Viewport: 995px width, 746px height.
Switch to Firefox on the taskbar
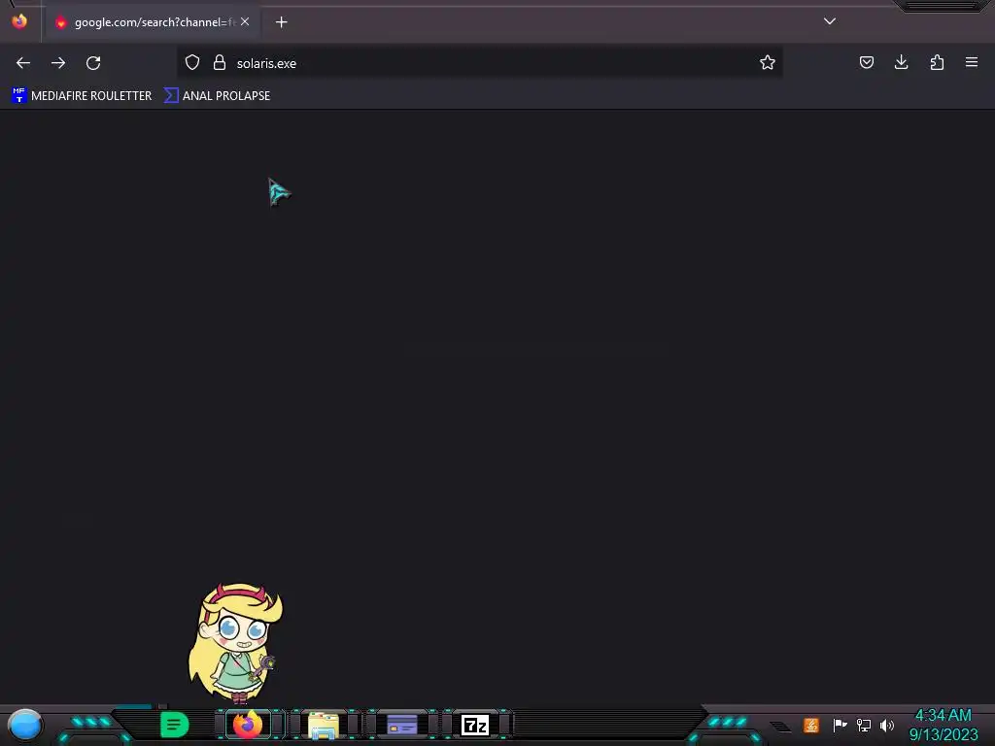[x=248, y=725]
